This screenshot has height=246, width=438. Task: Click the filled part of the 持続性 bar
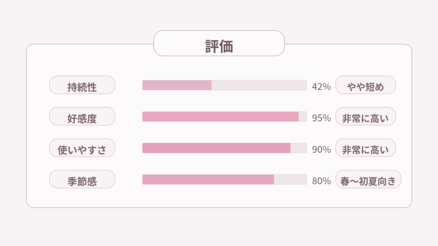[177, 85]
